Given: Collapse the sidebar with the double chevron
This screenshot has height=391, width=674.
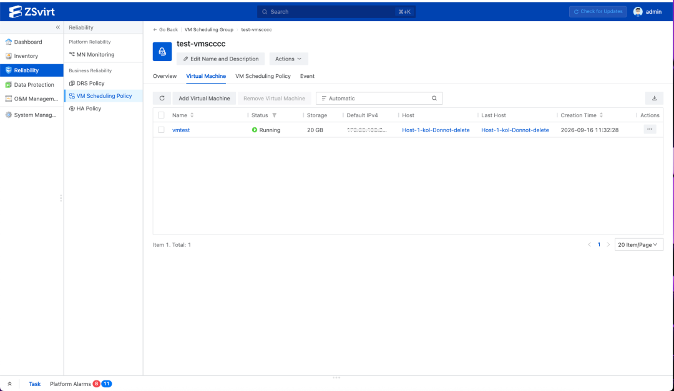Looking at the screenshot, I should [57, 27].
